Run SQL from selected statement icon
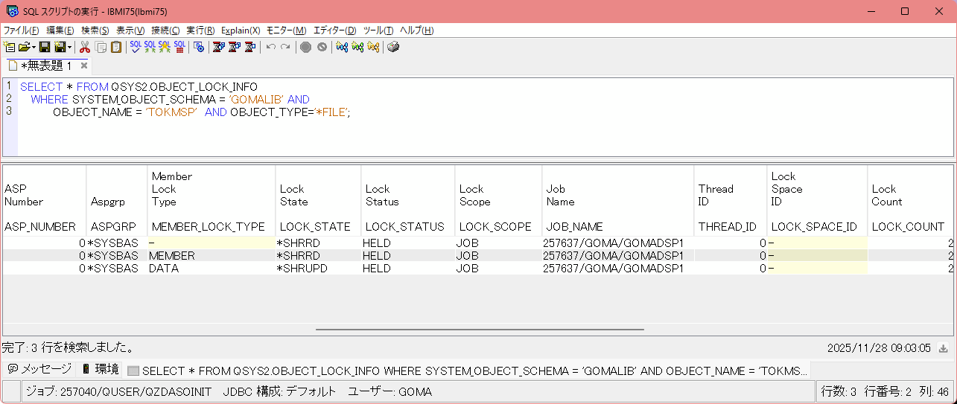The height and width of the screenshot is (404, 957). point(165,47)
